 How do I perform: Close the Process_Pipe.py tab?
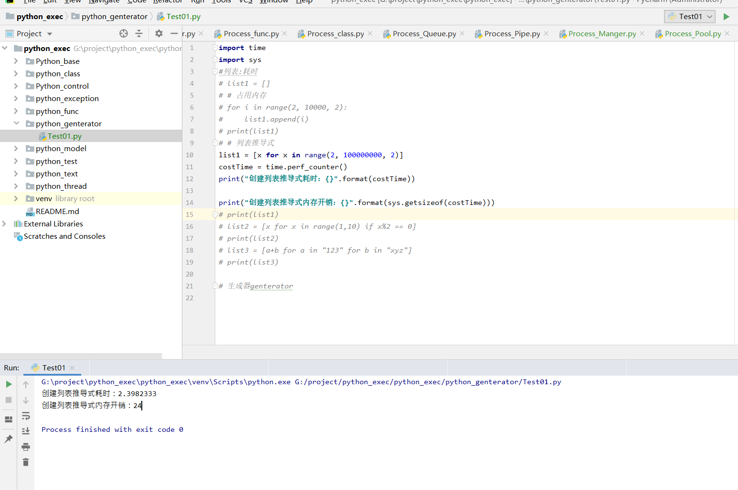coord(546,33)
